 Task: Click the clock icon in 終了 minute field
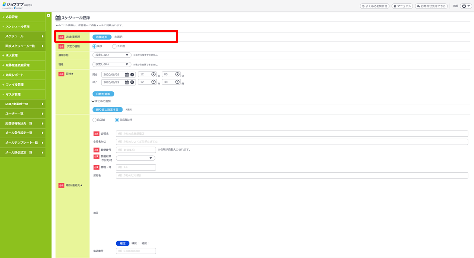pyautogui.click(x=177, y=83)
